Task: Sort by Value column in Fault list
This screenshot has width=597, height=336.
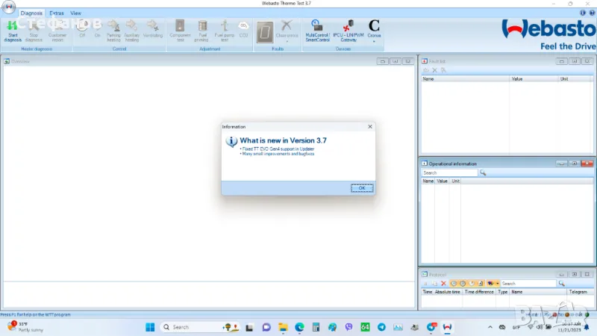Action: [534, 79]
